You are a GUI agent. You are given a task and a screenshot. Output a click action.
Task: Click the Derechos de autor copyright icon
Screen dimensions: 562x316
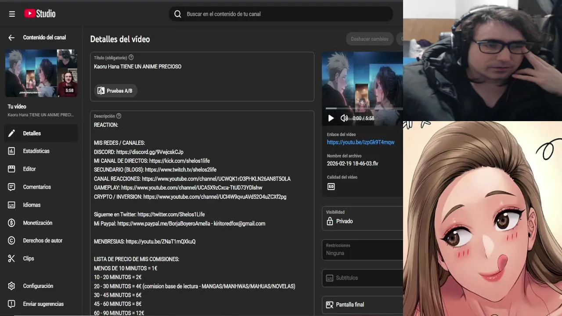12,241
